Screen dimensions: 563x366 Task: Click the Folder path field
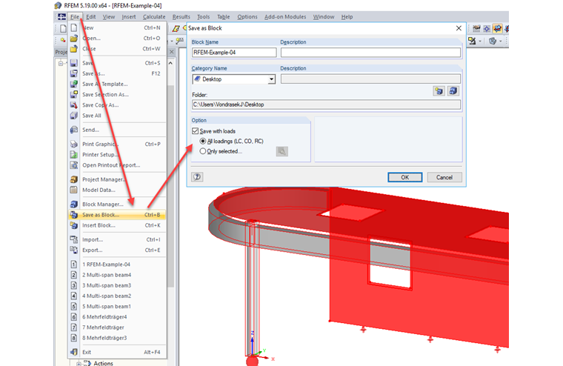(x=327, y=104)
